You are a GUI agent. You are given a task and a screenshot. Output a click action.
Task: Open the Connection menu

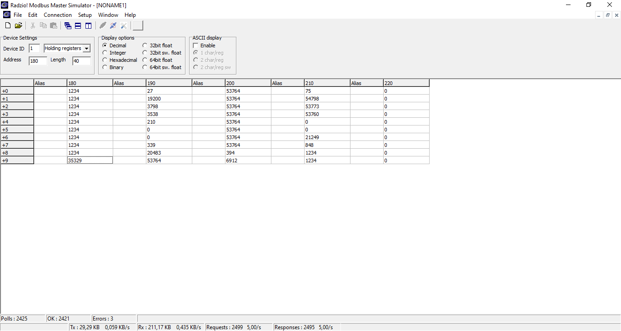57,15
